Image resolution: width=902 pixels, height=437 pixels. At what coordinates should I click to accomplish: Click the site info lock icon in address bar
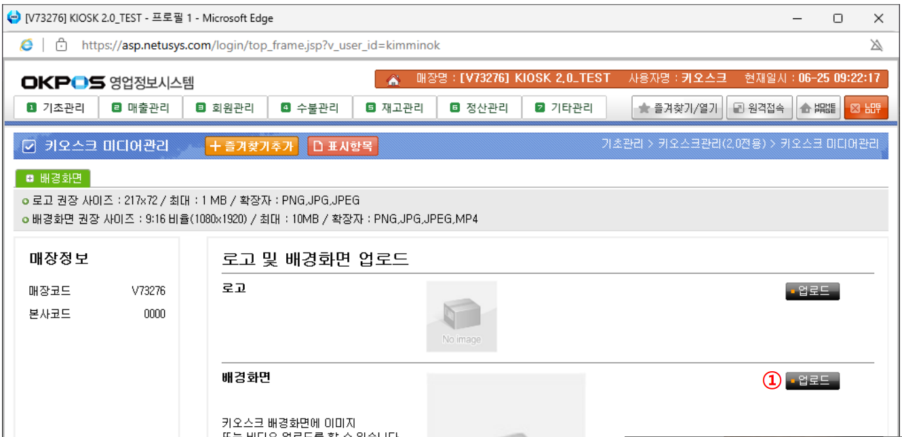(x=62, y=45)
